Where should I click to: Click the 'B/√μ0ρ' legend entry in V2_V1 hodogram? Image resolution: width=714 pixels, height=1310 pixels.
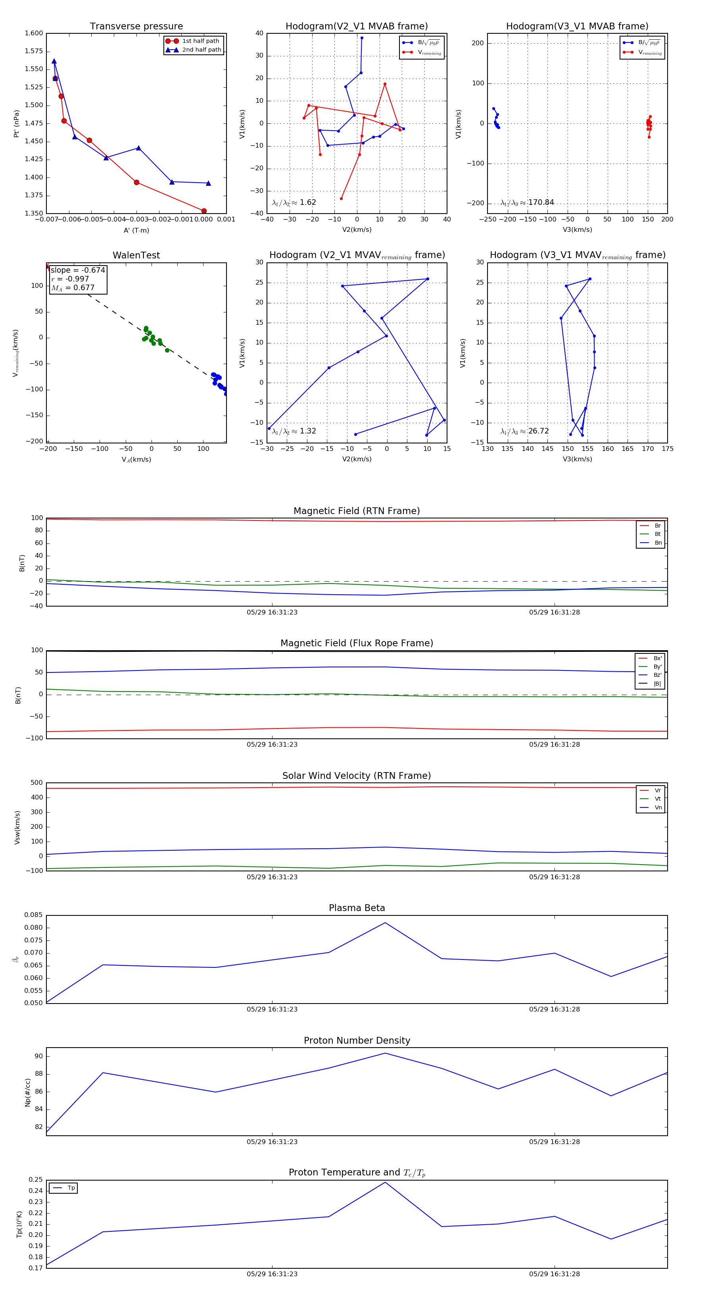(421, 43)
